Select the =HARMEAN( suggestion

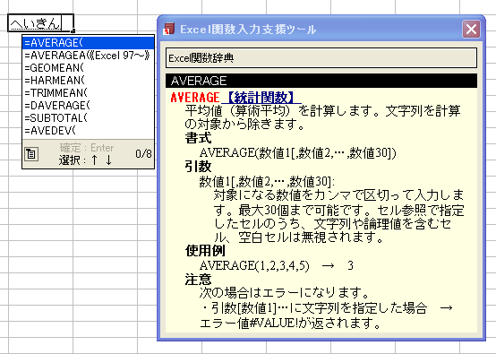[89, 81]
